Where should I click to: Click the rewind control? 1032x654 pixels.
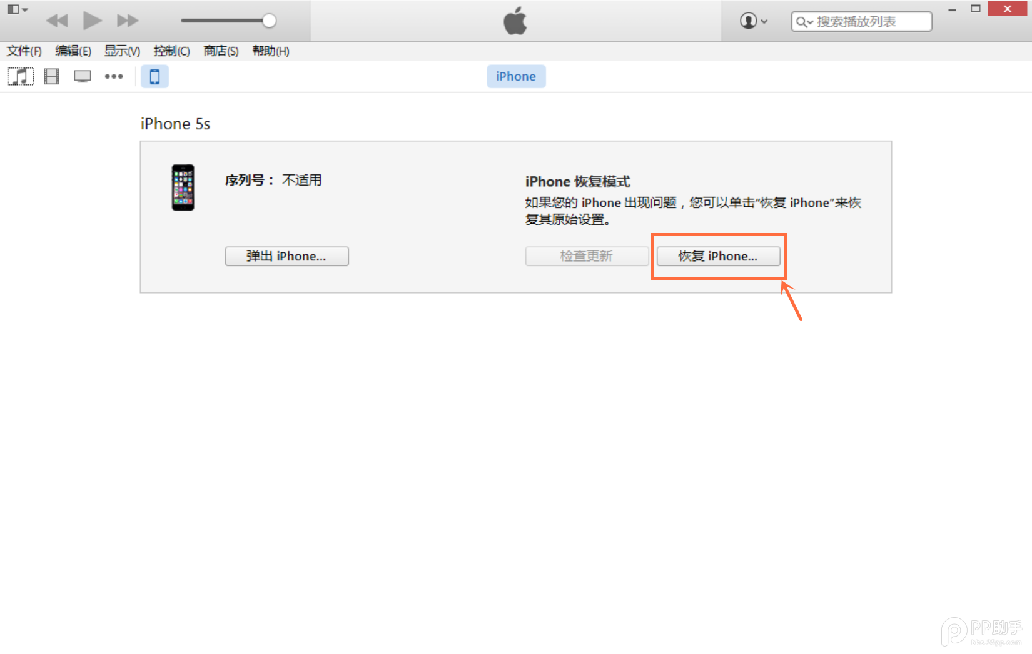57,20
